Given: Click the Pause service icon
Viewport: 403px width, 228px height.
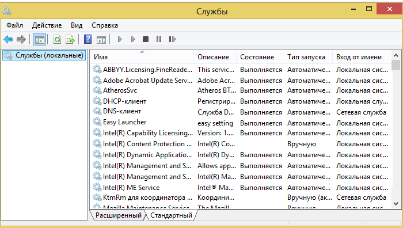Looking at the screenshot, I should coord(159,39).
